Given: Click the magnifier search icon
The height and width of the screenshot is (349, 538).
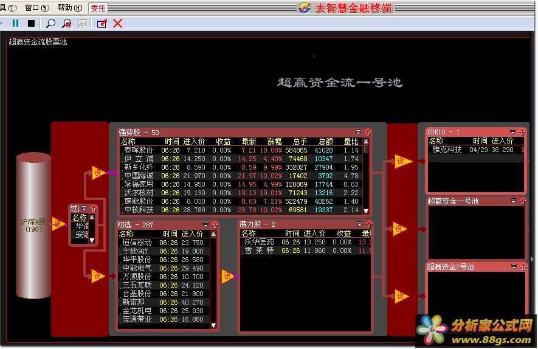Looking at the screenshot, I should [x=51, y=23].
